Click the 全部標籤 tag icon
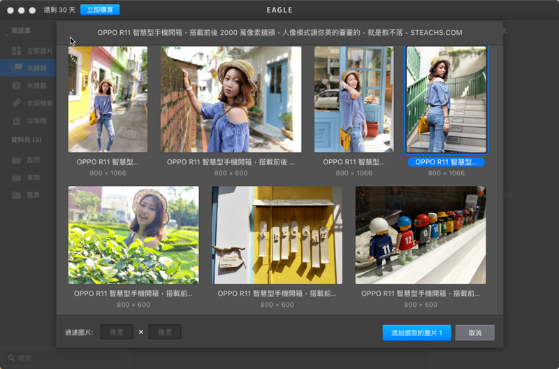The image size is (559, 369). point(16,103)
